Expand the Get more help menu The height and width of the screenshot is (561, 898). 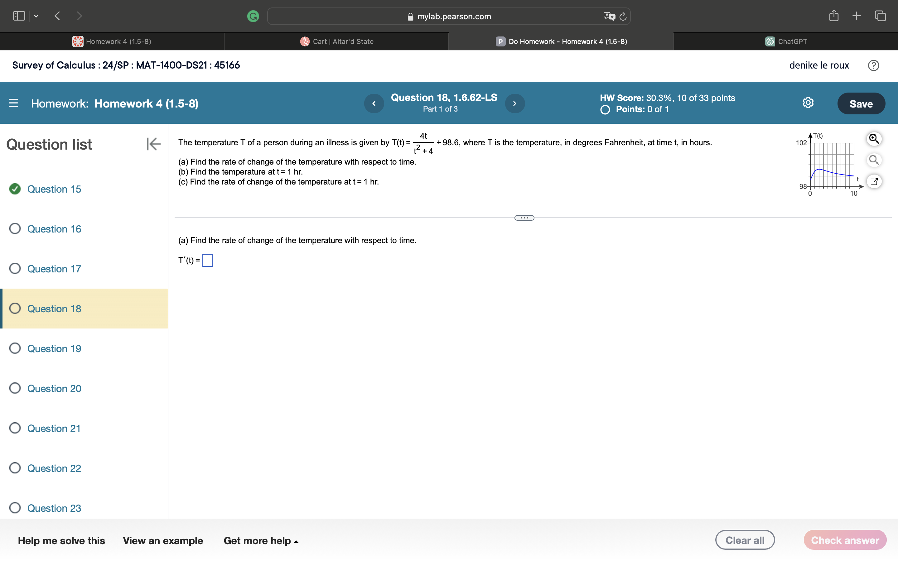click(x=261, y=541)
